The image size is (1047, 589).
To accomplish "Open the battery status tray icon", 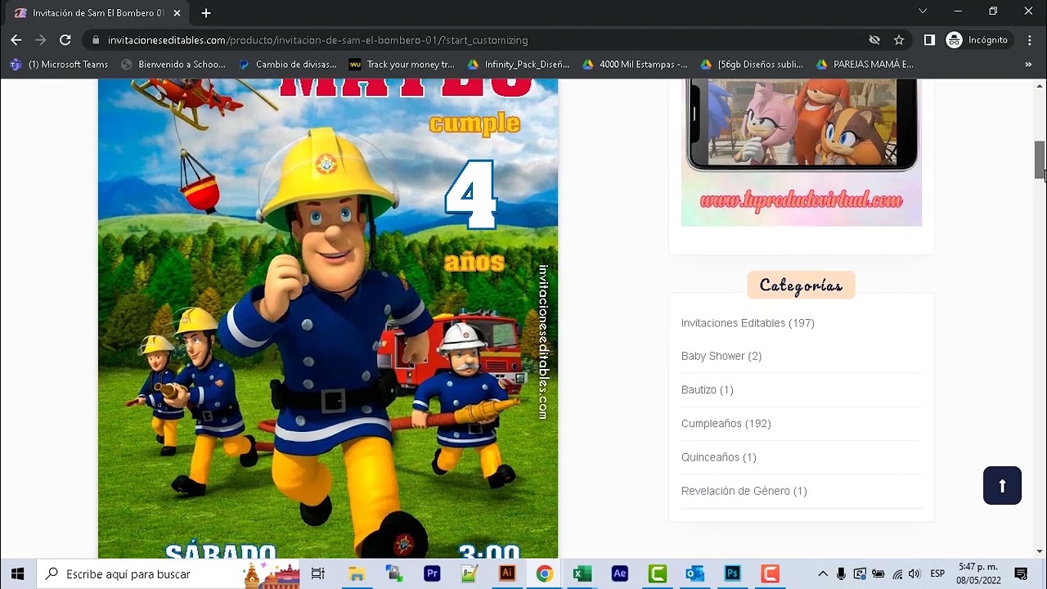I will (878, 573).
